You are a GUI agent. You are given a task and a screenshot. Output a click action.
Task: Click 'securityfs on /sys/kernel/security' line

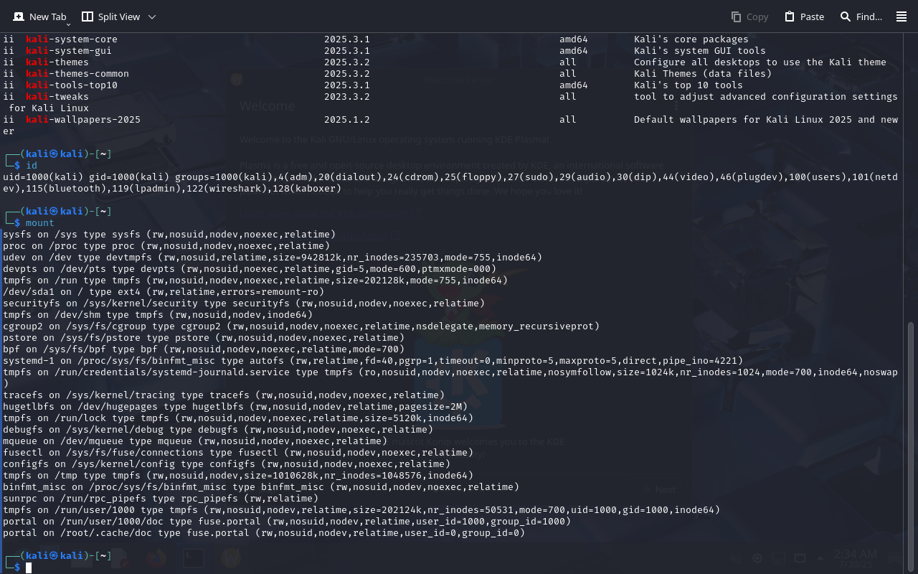click(244, 304)
